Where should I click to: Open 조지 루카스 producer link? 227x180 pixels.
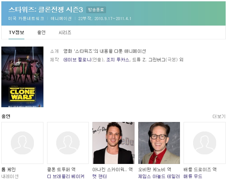pyautogui.click(x=117, y=60)
